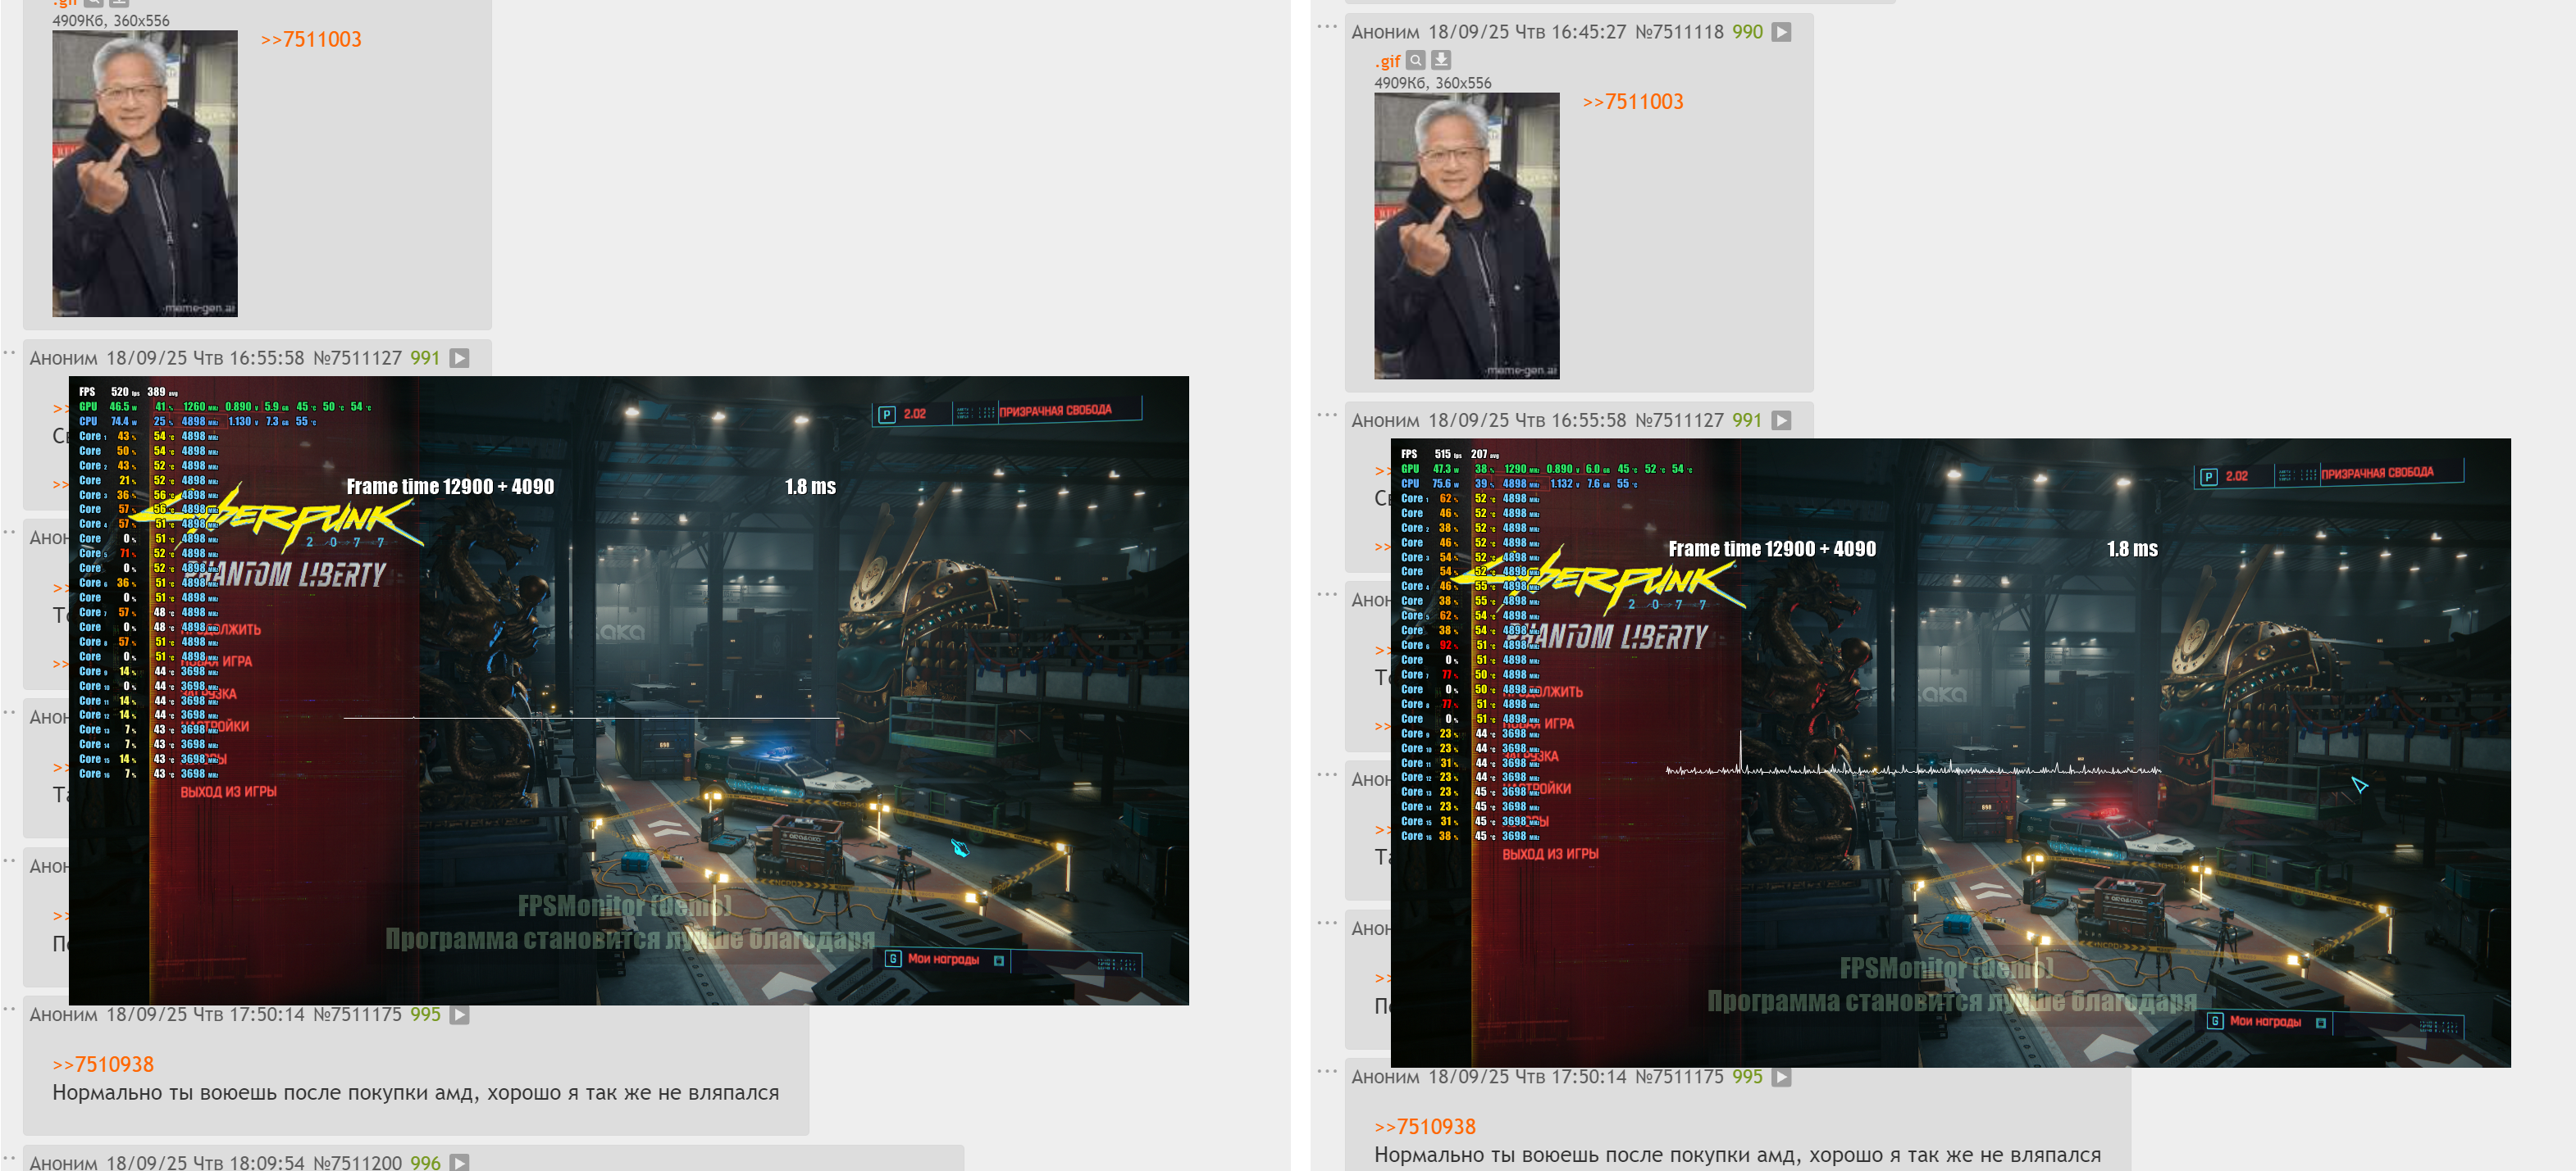
Task: Click the post number №7511200
Action: [x=357, y=1162]
